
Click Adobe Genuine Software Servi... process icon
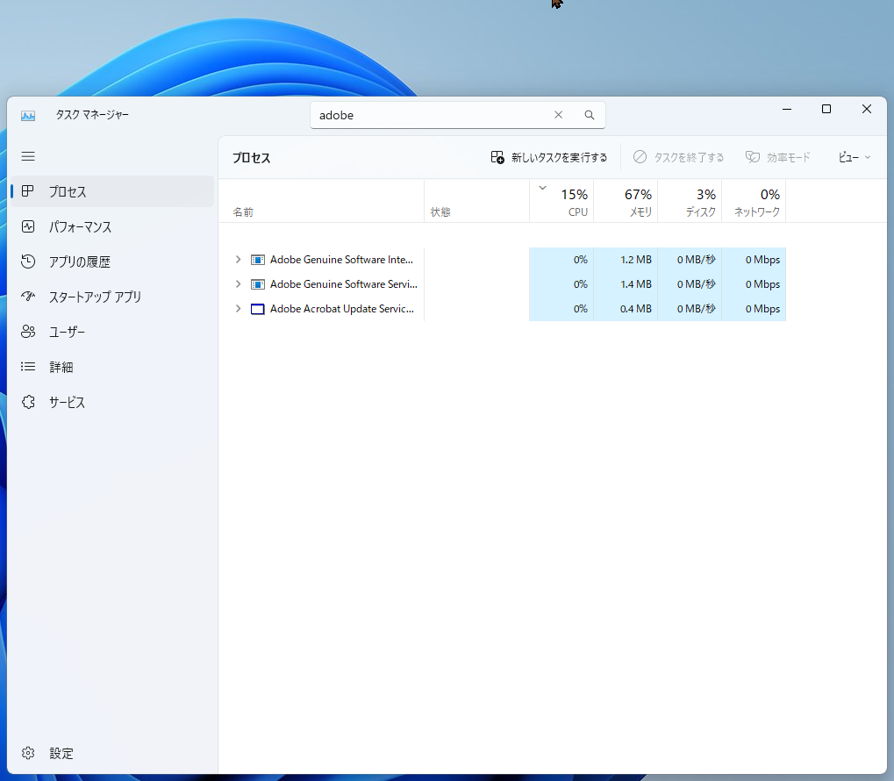(x=258, y=284)
